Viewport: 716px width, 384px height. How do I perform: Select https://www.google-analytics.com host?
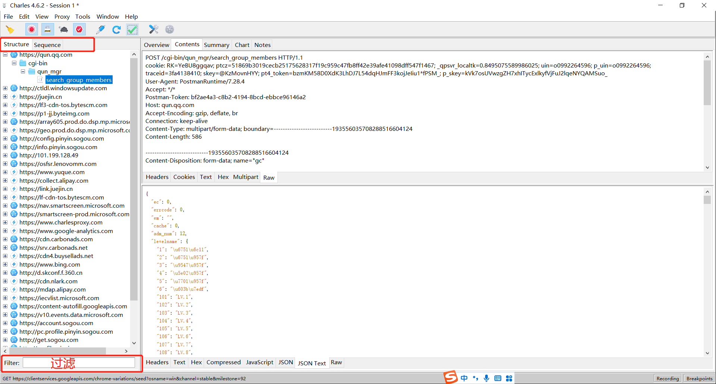pyautogui.click(x=66, y=231)
